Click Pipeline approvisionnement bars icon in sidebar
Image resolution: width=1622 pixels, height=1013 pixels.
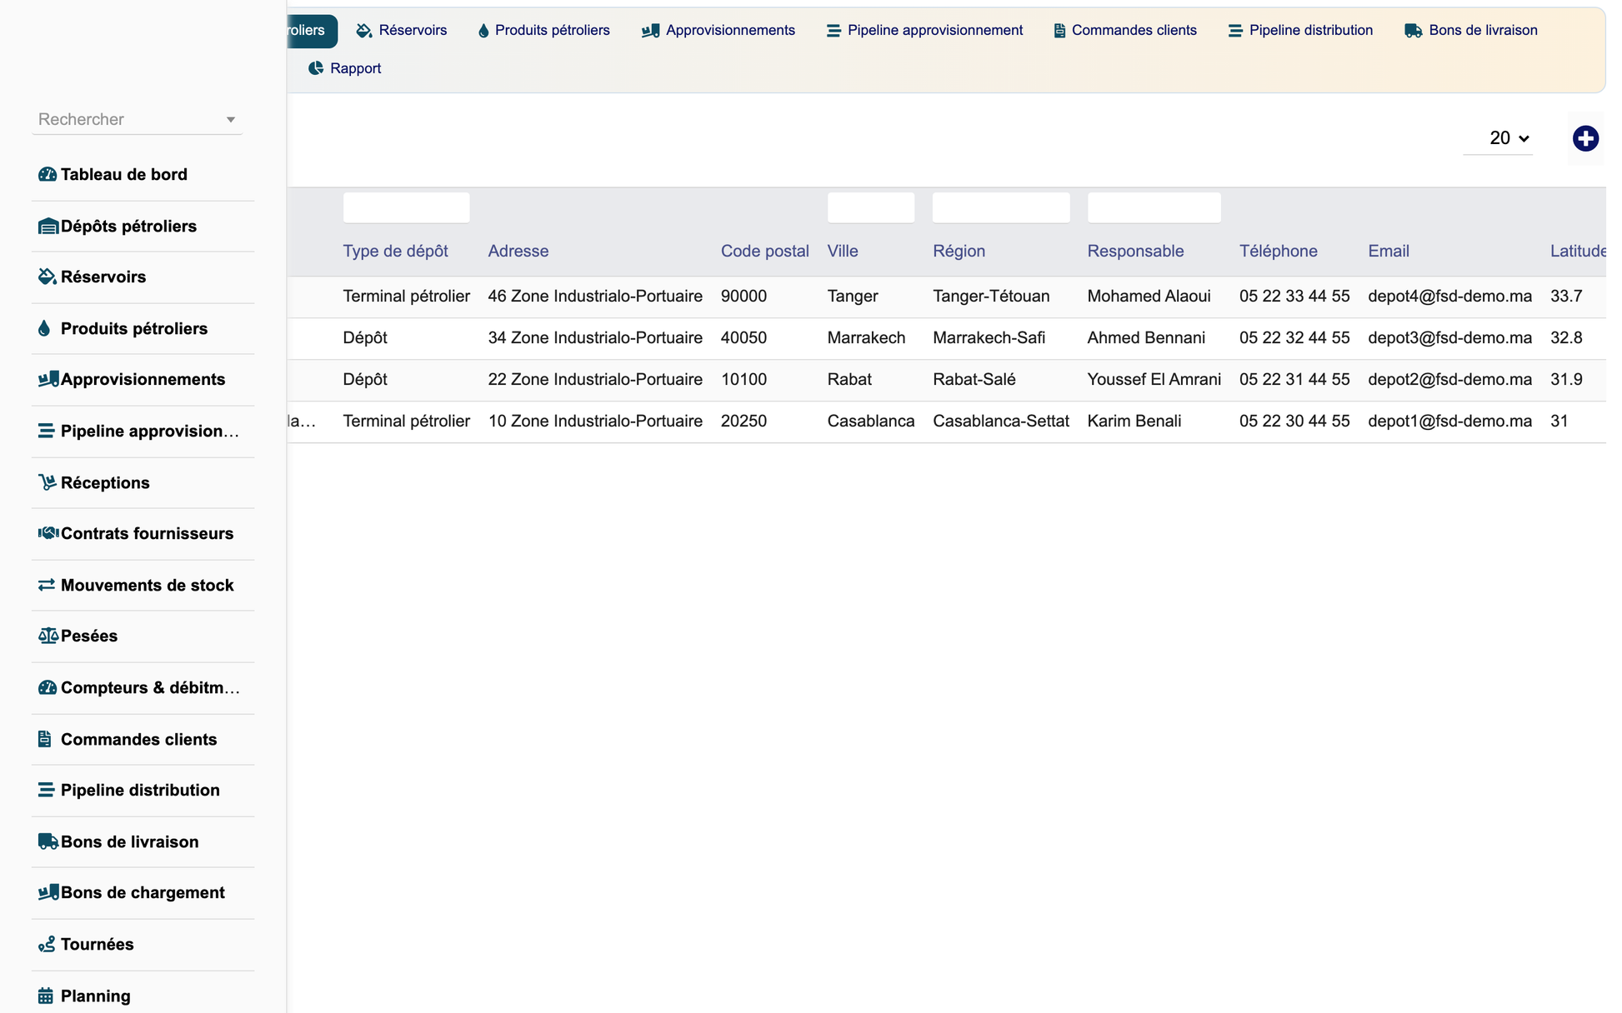pos(46,431)
